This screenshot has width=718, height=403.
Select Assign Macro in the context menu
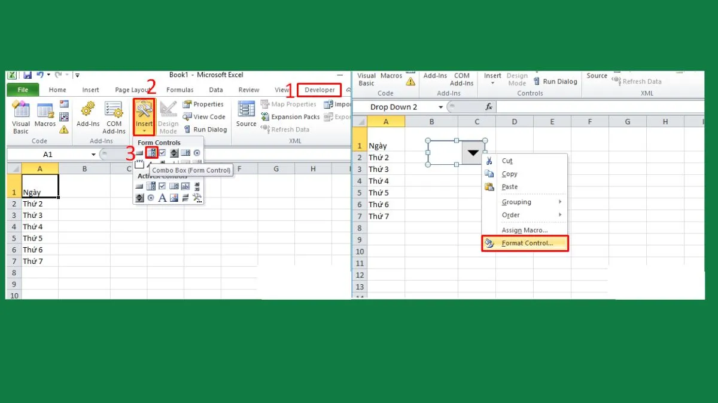click(x=524, y=230)
